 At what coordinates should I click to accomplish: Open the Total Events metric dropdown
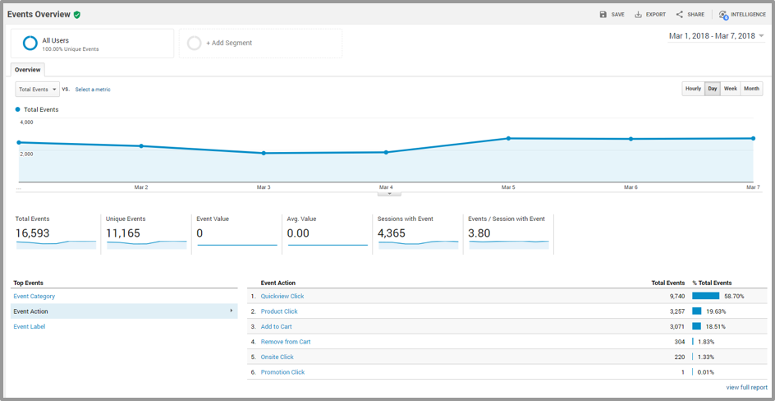coord(38,90)
